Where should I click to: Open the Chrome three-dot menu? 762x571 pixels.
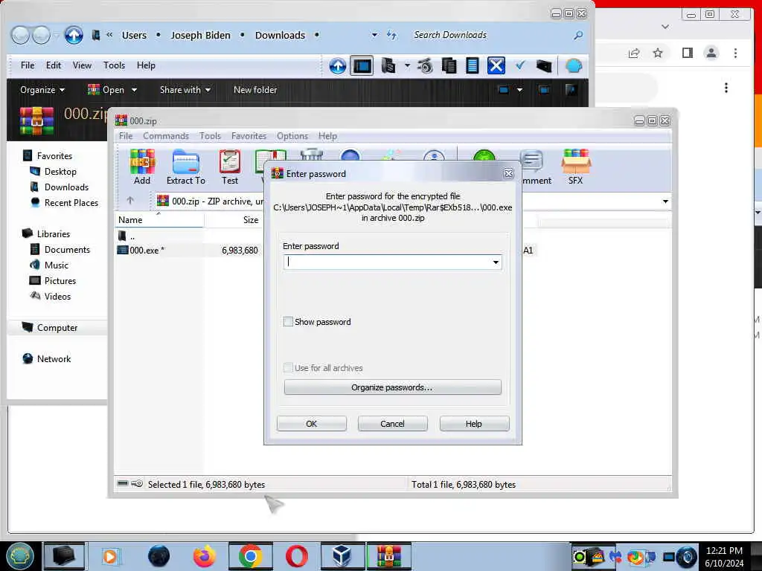(x=735, y=53)
